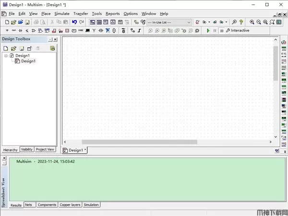Switch to the Visibility tab
288x216 pixels.
click(x=27, y=149)
